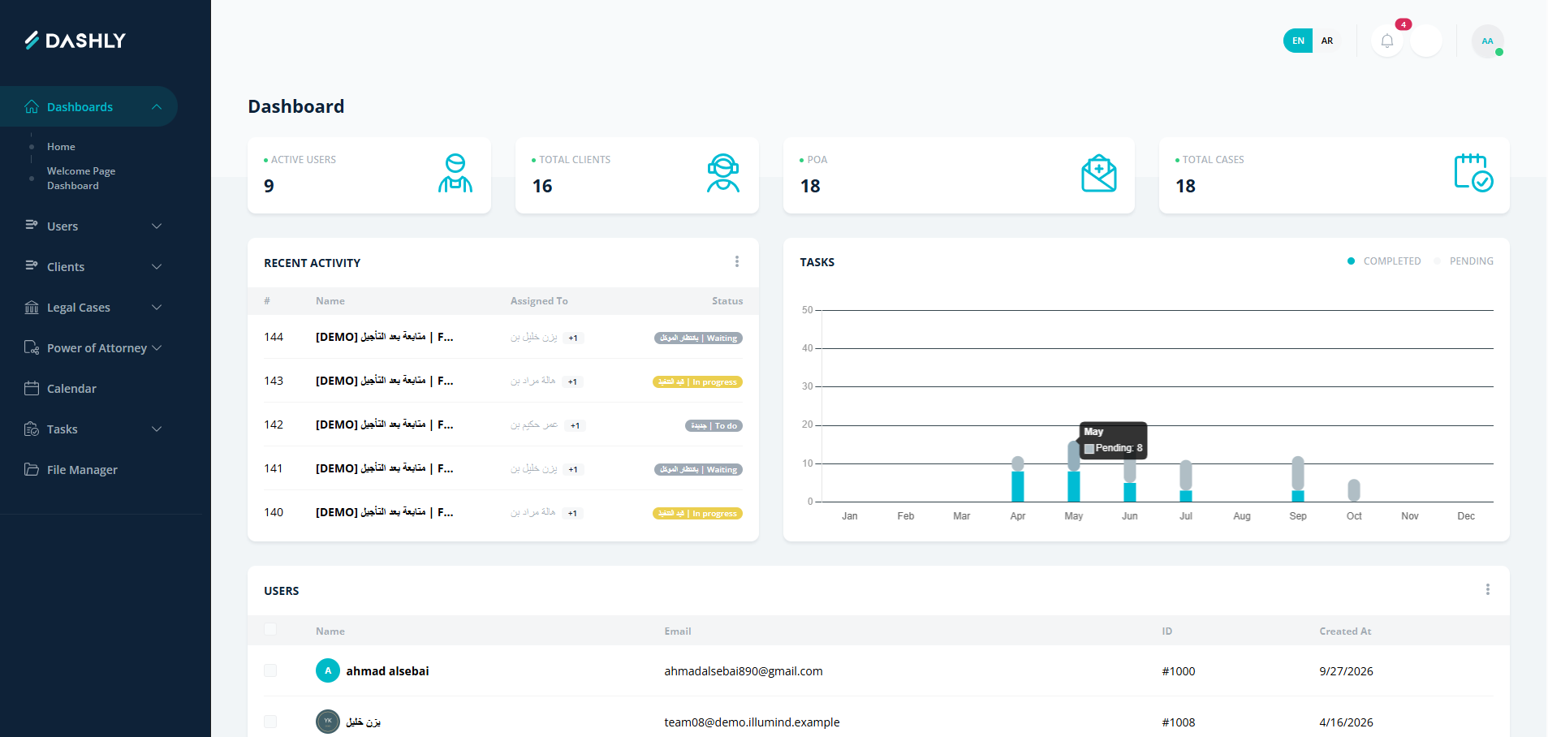Open Users table three-dot menu
Image resolution: width=1548 pixels, height=737 pixels.
(x=1488, y=589)
